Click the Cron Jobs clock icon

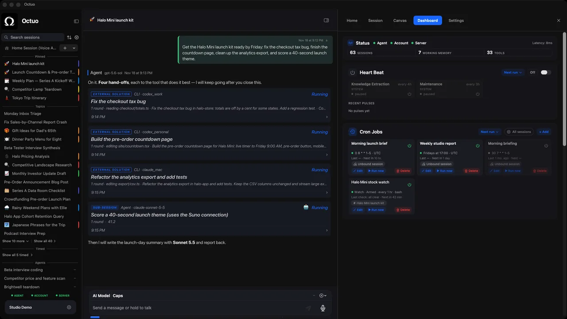(x=353, y=132)
